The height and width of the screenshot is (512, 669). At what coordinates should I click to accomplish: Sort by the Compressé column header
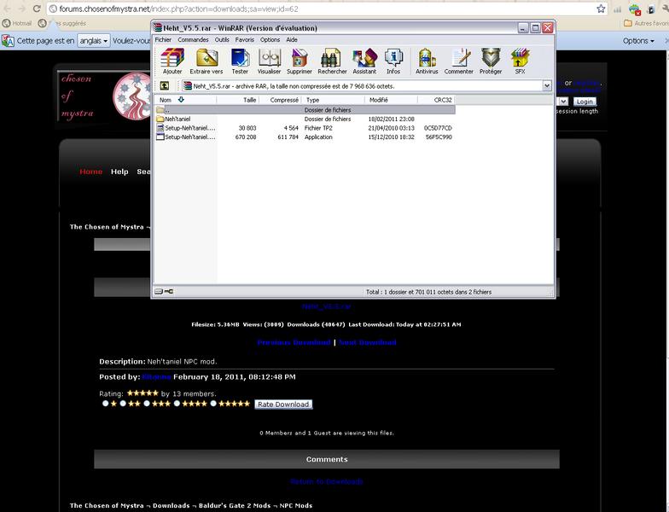280,100
